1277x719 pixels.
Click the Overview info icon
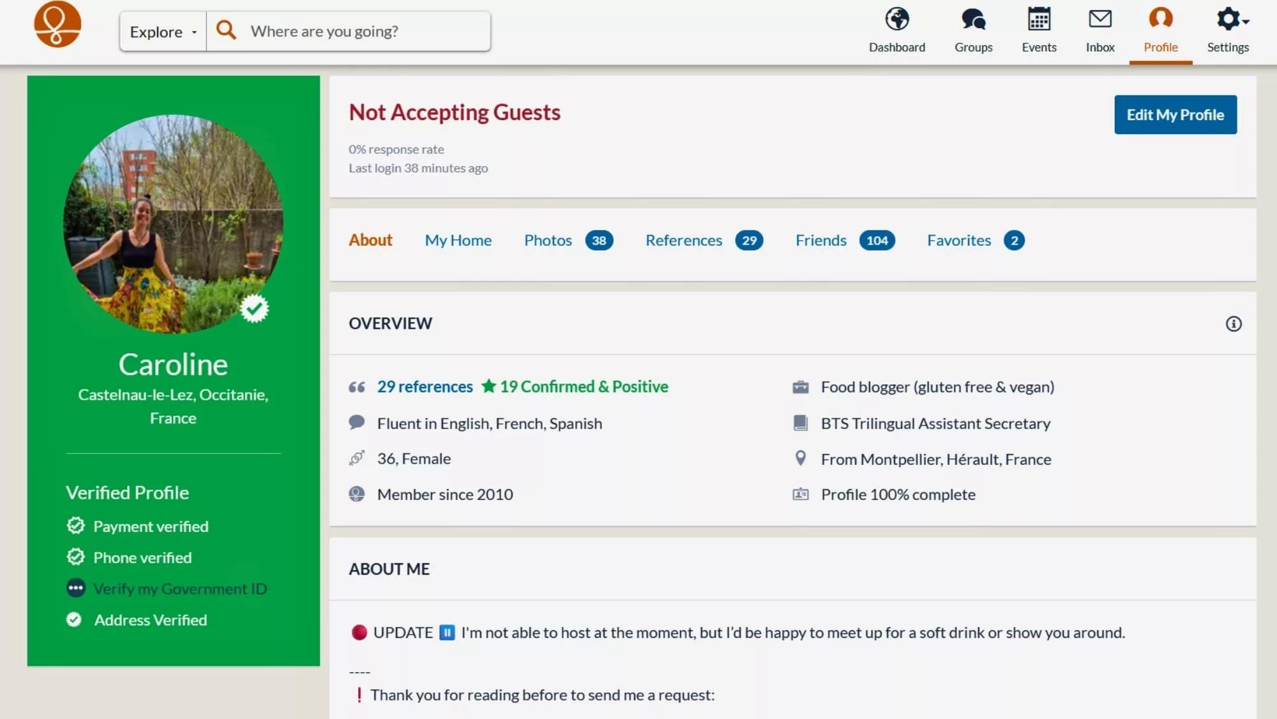[1233, 324]
